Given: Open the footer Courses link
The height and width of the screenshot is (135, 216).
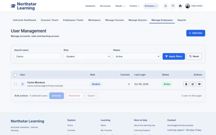Looking at the screenshot, I should (71, 130).
